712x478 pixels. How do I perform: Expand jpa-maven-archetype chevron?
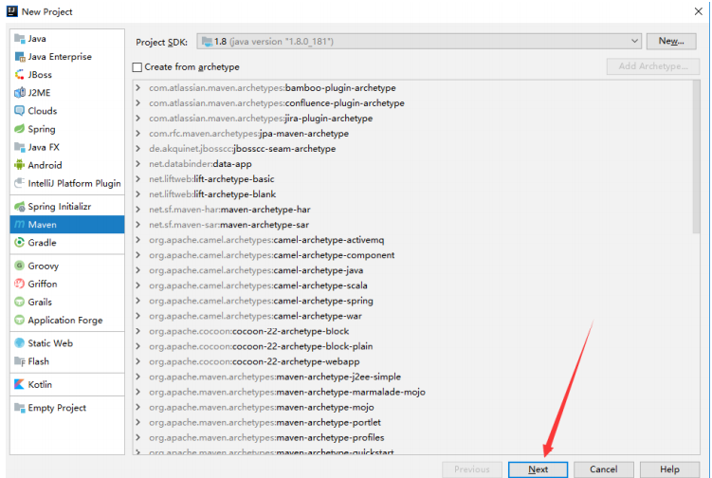[138, 134]
